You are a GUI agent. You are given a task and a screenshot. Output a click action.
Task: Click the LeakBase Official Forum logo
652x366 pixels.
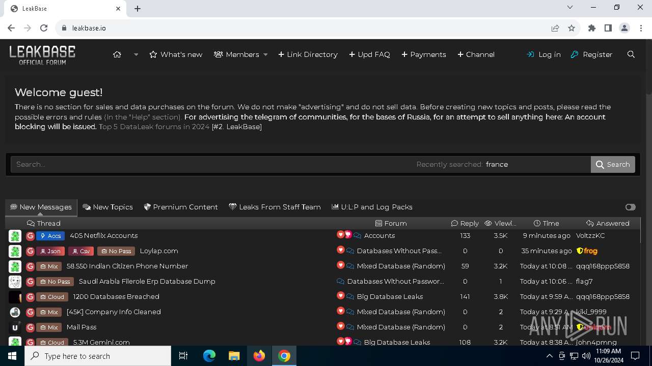point(42,55)
